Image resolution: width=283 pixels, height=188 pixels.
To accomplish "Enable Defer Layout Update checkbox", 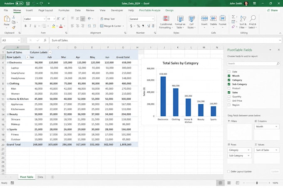I will (228, 171).
